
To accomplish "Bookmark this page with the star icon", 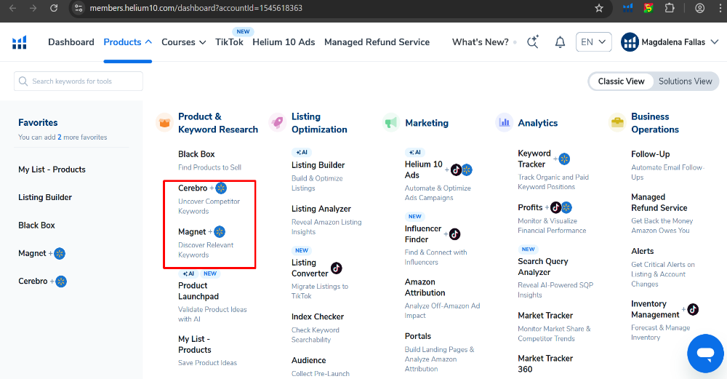I will [599, 8].
